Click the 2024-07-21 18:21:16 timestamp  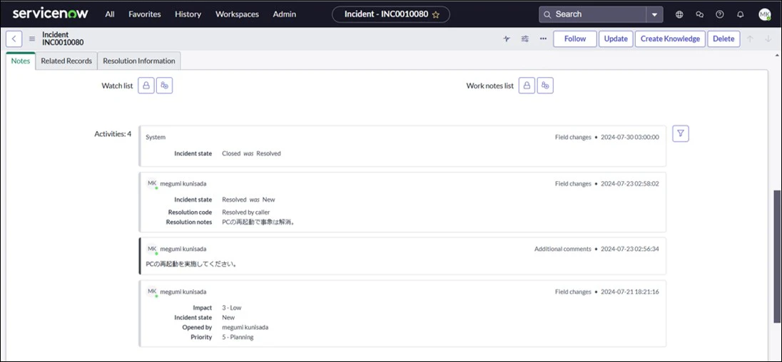point(630,291)
